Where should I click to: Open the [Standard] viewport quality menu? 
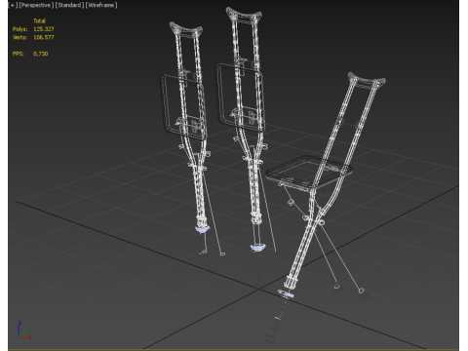point(69,5)
